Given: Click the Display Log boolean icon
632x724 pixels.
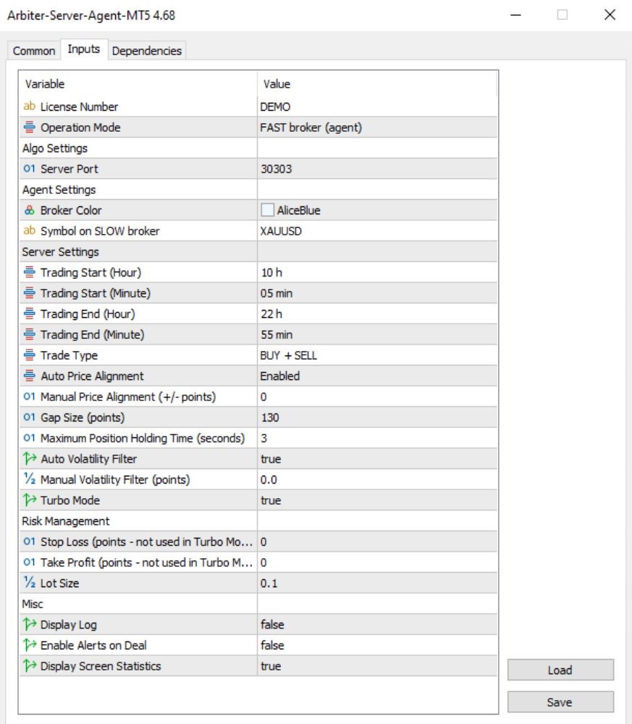Looking at the screenshot, I should 30,624.
